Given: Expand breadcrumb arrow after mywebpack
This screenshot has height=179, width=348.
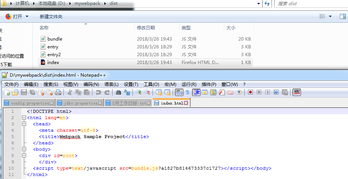Looking at the screenshot, I should [105, 4].
